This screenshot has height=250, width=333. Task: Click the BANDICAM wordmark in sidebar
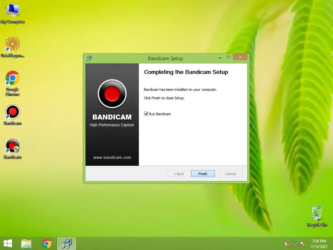coord(112,117)
